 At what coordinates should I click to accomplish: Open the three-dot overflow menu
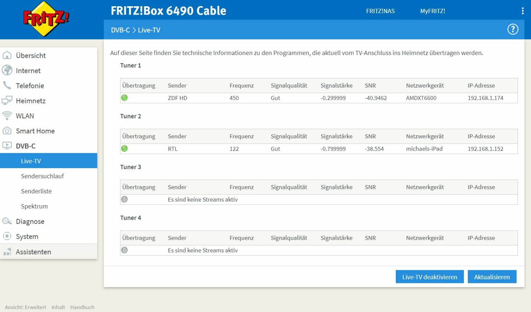[x=522, y=11]
